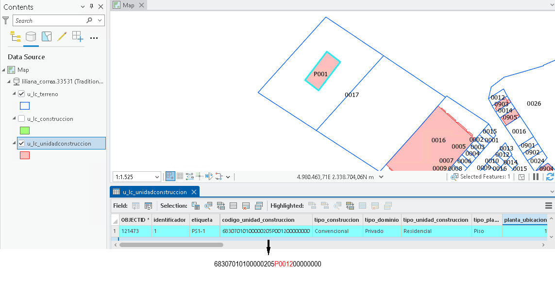555x281 pixels.
Task: Click the tipo_construccion column header
Action: click(337, 220)
